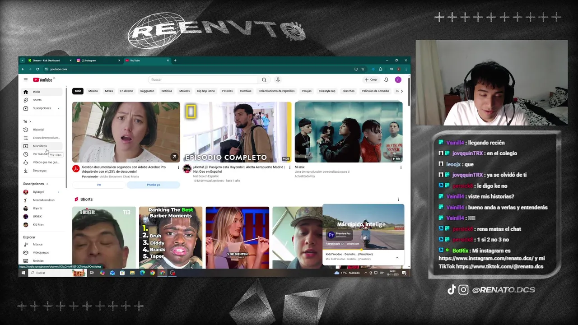
Task: Open the Episodio Completo Nat Geo thumbnail
Action: 238,132
